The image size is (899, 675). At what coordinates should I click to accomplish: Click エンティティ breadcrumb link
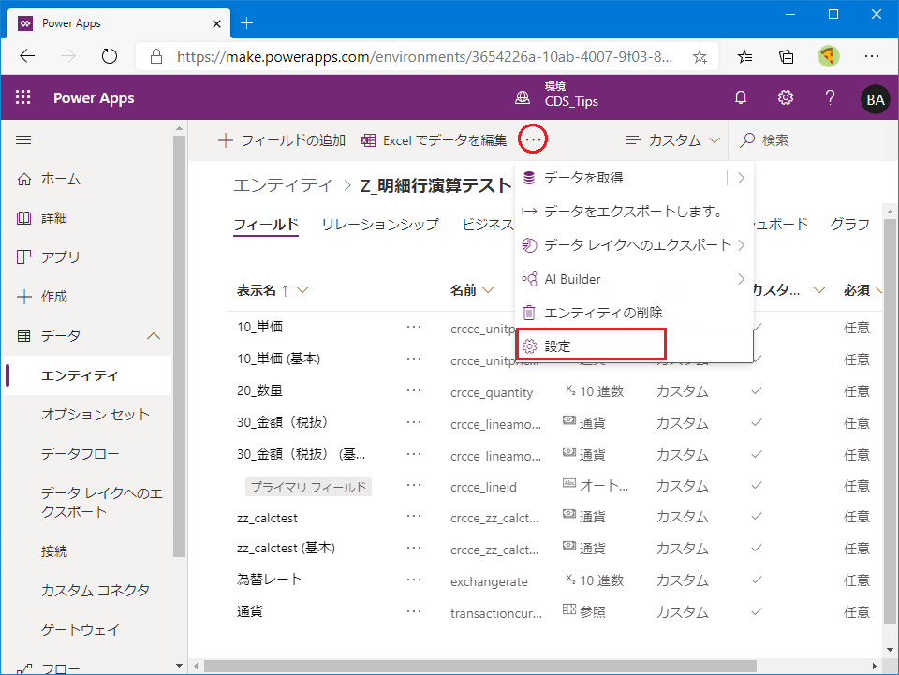283,185
